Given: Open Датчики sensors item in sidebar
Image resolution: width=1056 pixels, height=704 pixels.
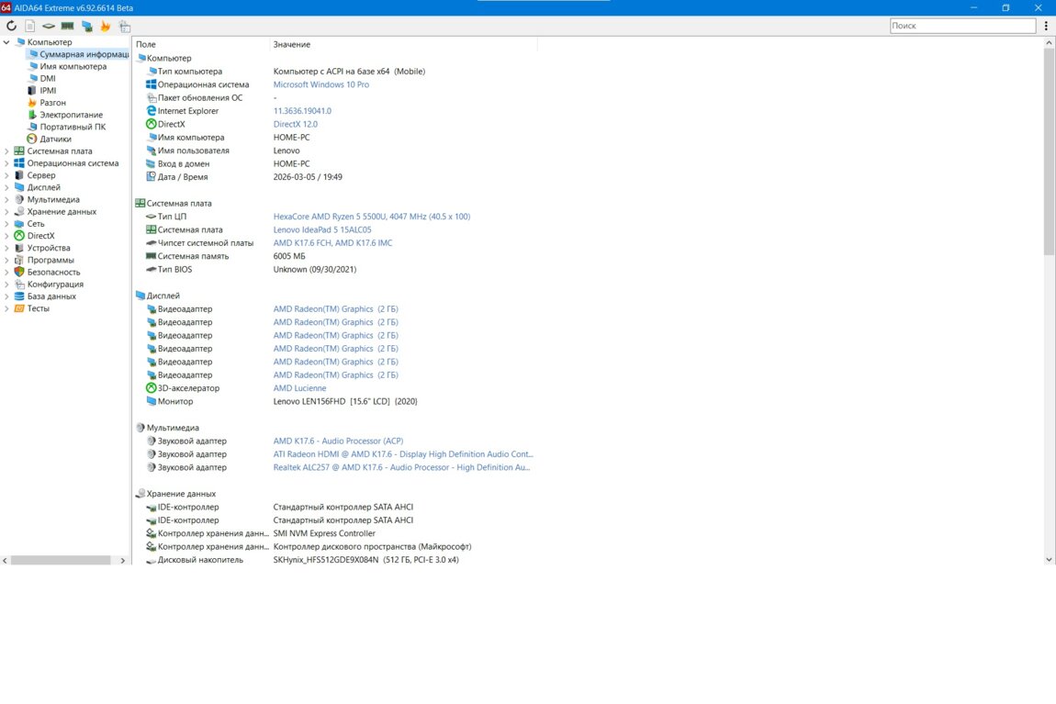Looking at the screenshot, I should tap(55, 139).
